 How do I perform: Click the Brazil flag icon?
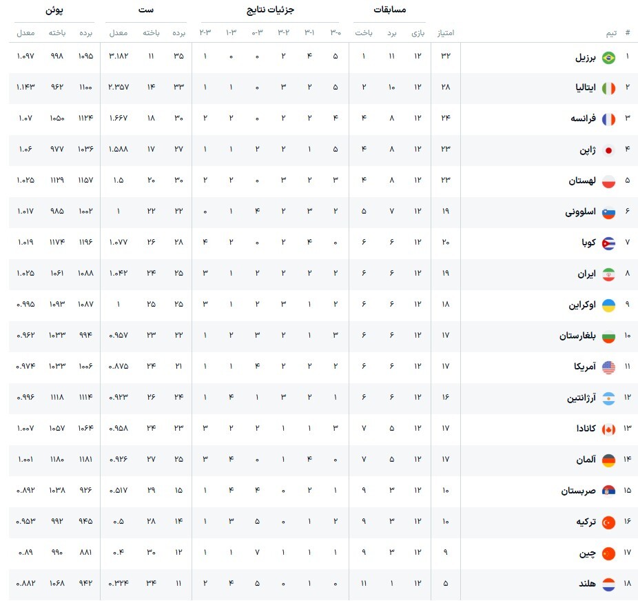click(x=608, y=58)
